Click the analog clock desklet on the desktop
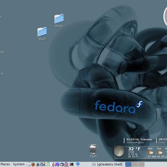The width and height of the screenshot is (167, 167). [x=165, y=16]
